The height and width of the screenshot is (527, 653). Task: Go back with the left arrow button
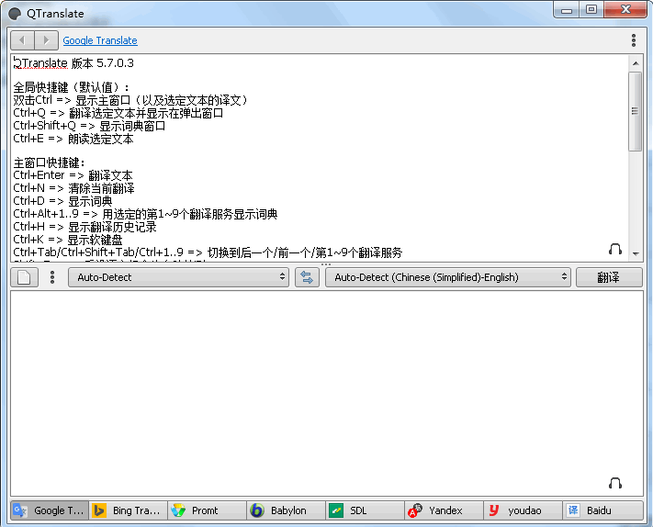click(22, 40)
